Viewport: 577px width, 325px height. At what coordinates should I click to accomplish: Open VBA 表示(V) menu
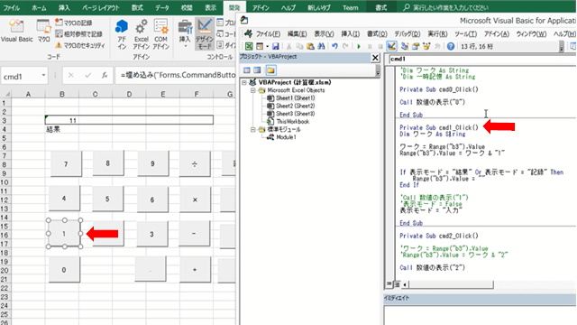324,34
